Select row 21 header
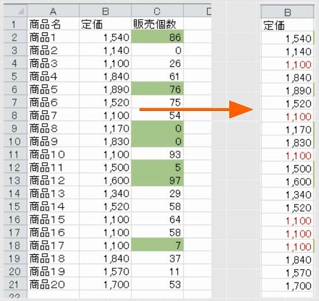 [15, 284]
